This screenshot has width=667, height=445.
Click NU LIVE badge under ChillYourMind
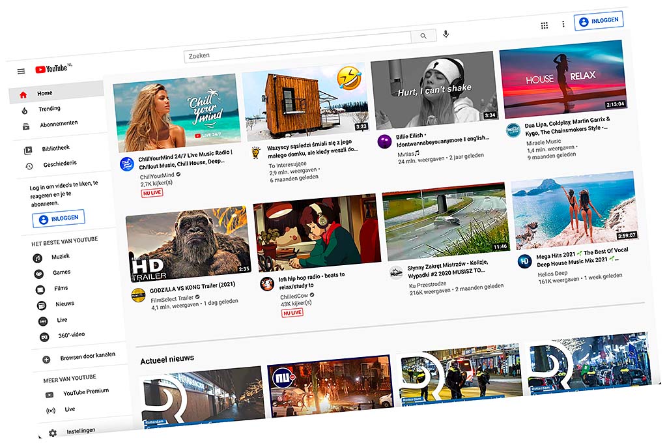point(152,193)
